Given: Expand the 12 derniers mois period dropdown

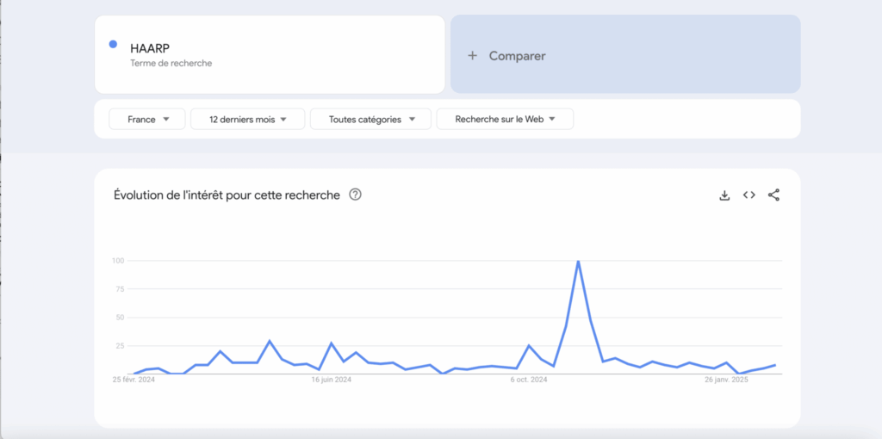Looking at the screenshot, I should coord(247,120).
